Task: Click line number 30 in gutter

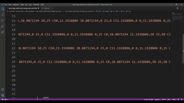Action: [14, 85]
